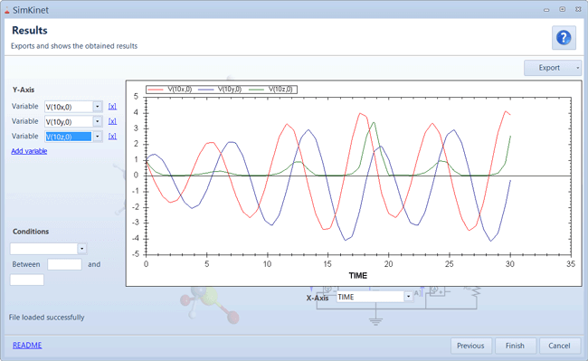Click the X-Axis label beside dropdown
Viewport: 588px width, 361px height.
(x=318, y=298)
